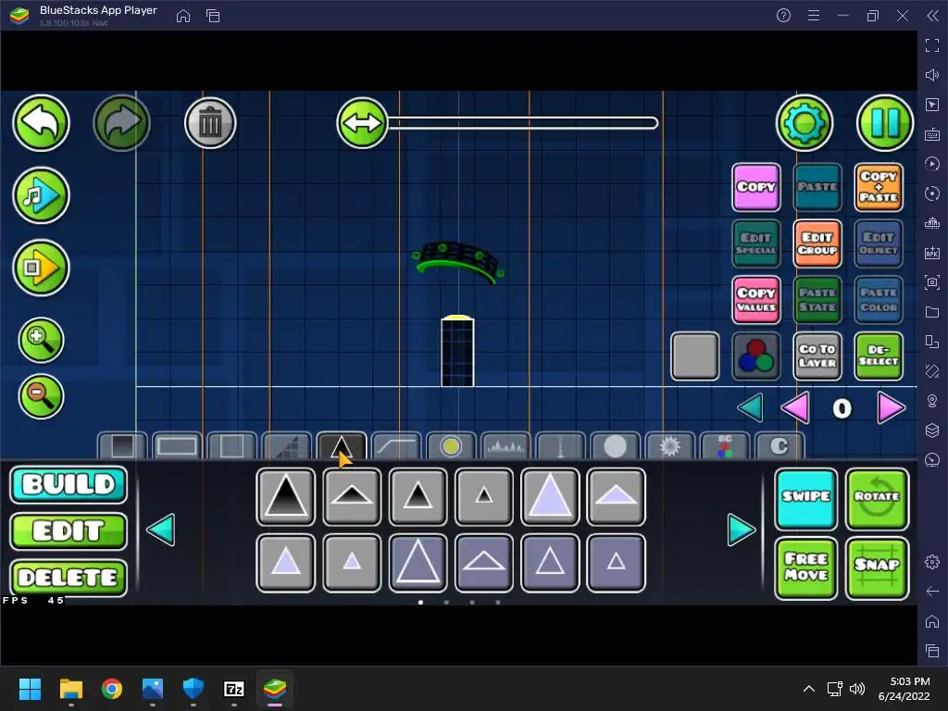Select the large black spike tile
This screenshot has width=948, height=711.
click(286, 496)
